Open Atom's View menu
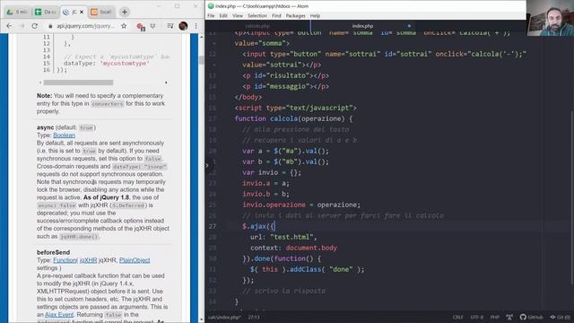Viewport: 574px width, 323px height. pyautogui.click(x=237, y=16)
